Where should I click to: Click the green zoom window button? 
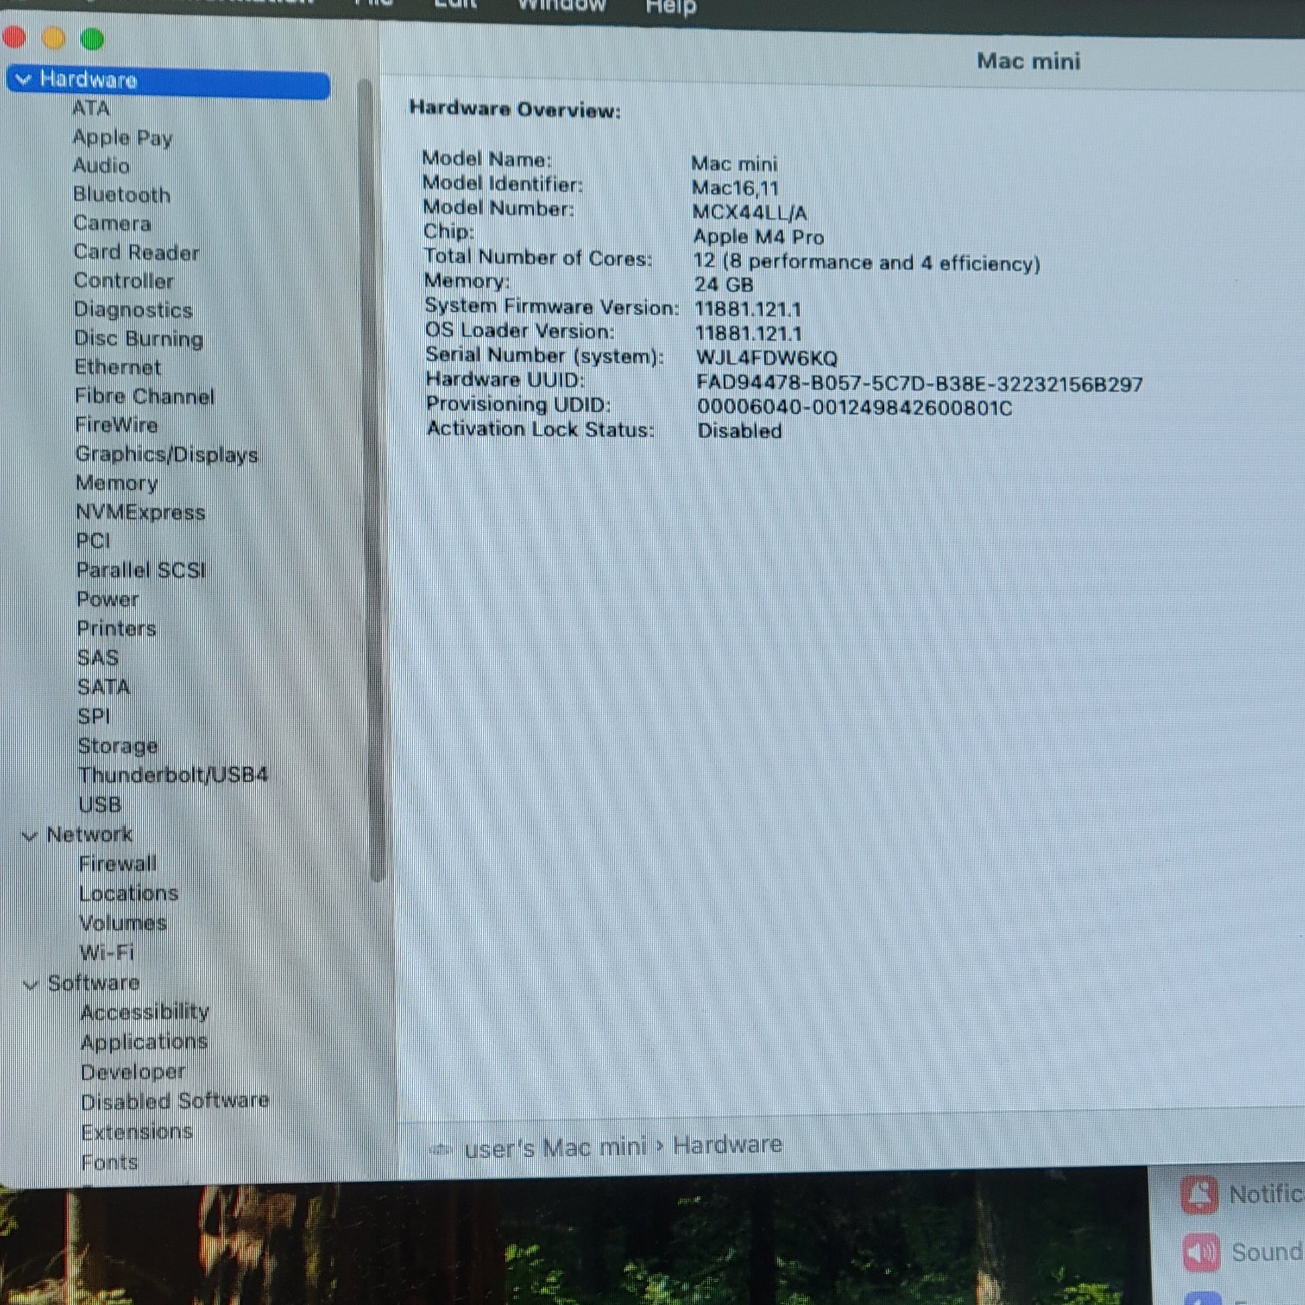click(93, 39)
